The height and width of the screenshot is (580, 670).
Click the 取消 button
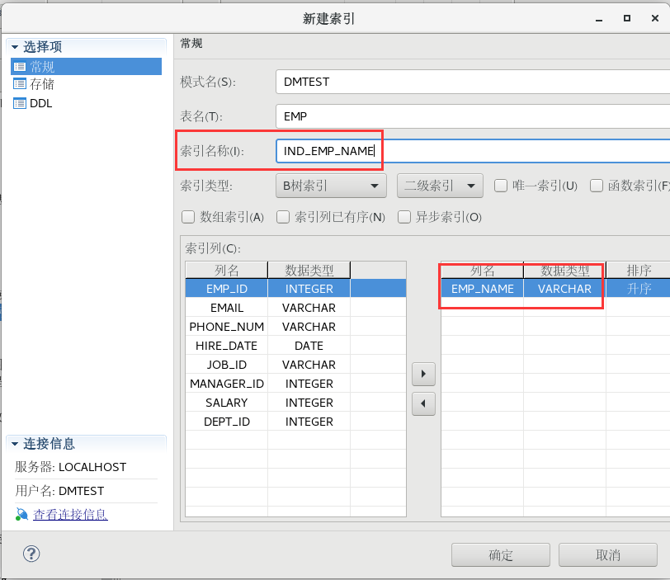(x=608, y=554)
